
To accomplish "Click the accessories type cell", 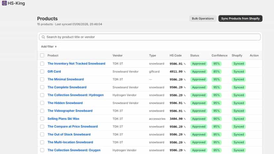I will tap(157, 119).
